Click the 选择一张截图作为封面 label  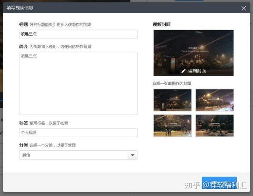pos(172,83)
